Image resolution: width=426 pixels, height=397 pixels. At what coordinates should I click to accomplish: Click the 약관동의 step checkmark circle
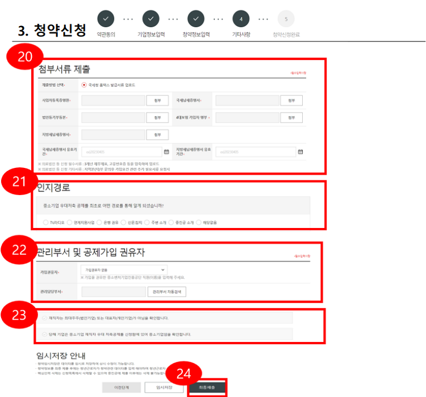click(106, 19)
